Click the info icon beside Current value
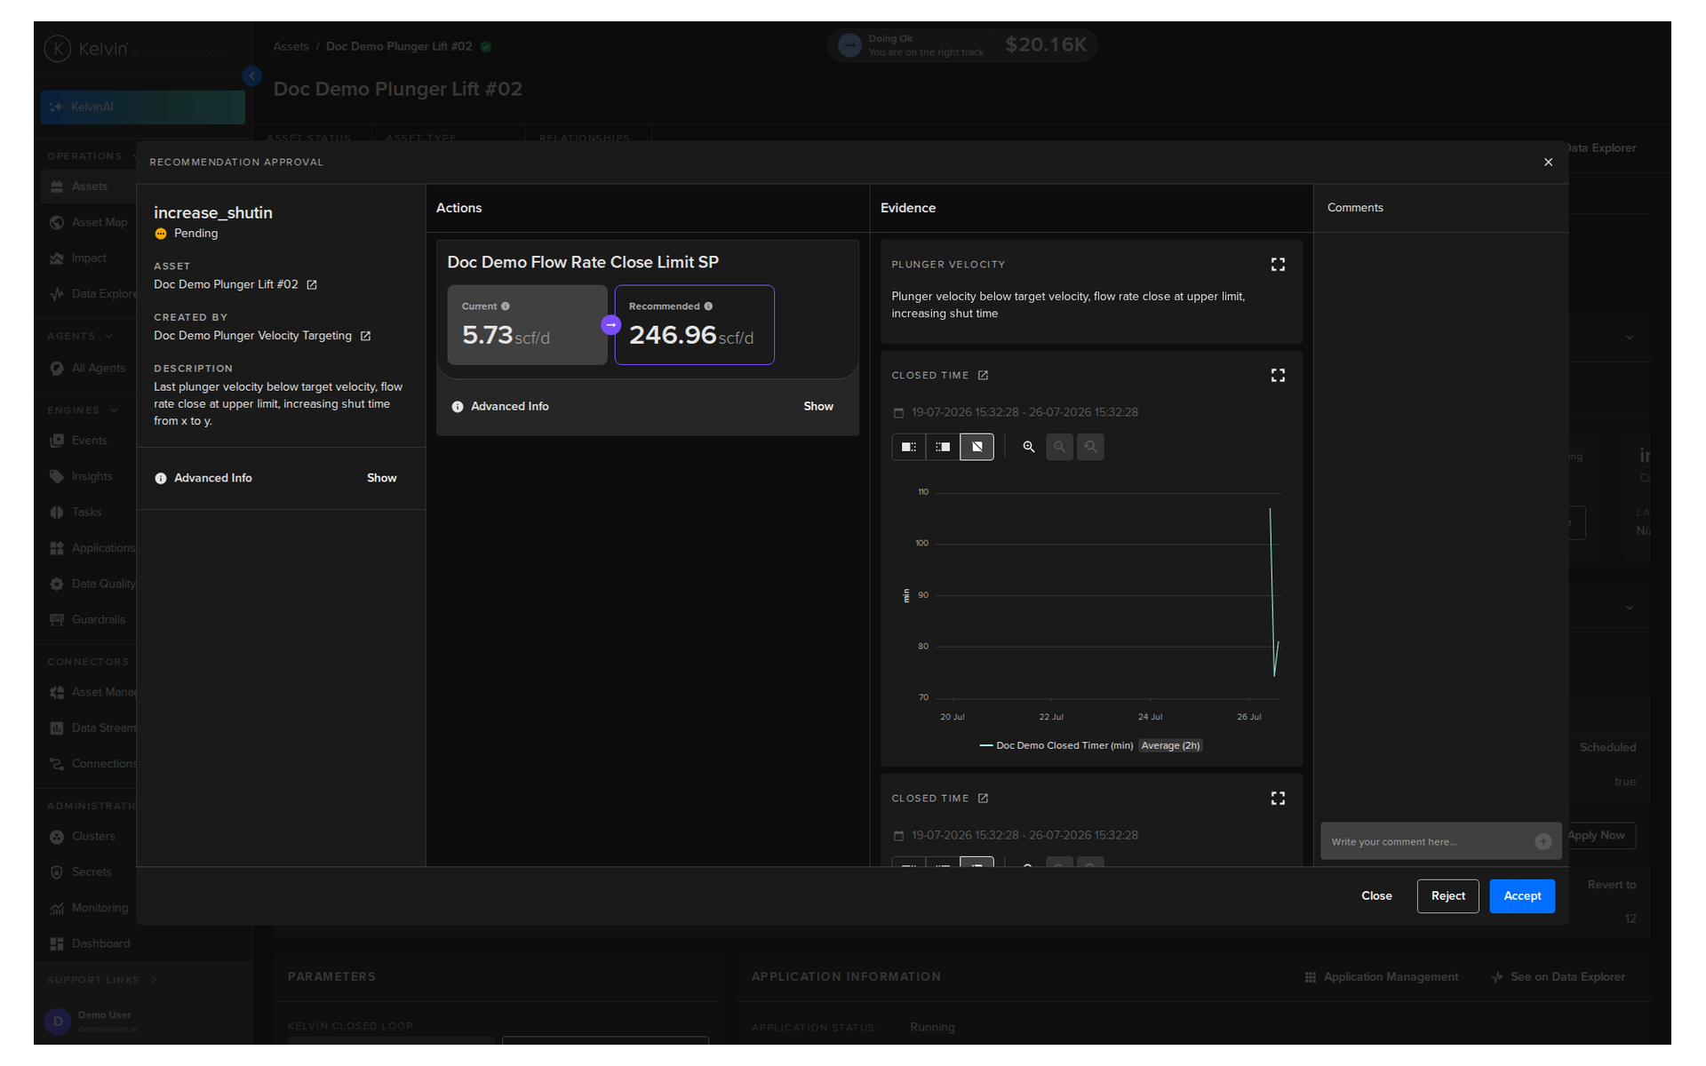The height and width of the screenshot is (1066, 1706). pyautogui.click(x=506, y=306)
